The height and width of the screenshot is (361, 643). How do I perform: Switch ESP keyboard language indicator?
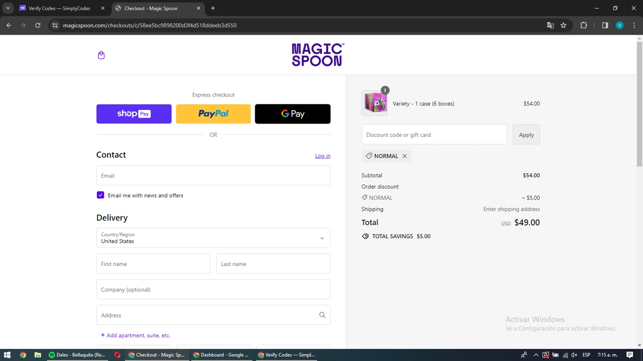click(x=586, y=355)
